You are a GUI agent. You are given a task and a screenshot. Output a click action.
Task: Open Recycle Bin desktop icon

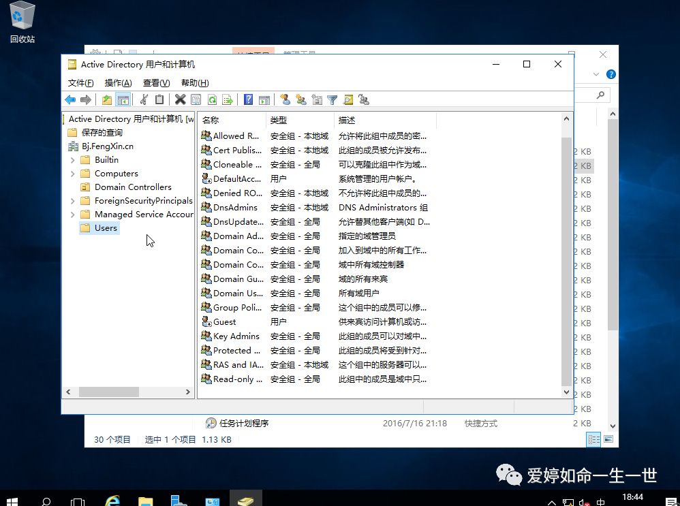(x=22, y=22)
